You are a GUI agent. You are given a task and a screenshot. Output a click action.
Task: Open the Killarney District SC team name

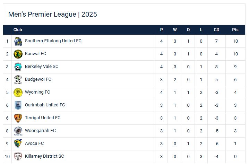[44, 156]
